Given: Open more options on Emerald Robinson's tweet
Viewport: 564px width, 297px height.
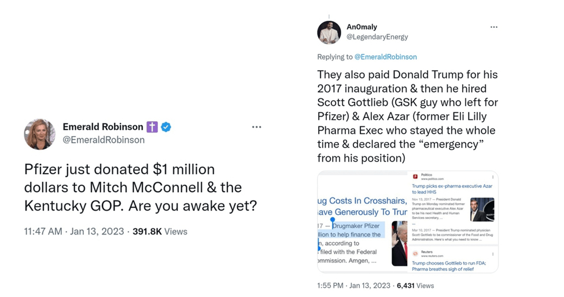Looking at the screenshot, I should (x=256, y=127).
